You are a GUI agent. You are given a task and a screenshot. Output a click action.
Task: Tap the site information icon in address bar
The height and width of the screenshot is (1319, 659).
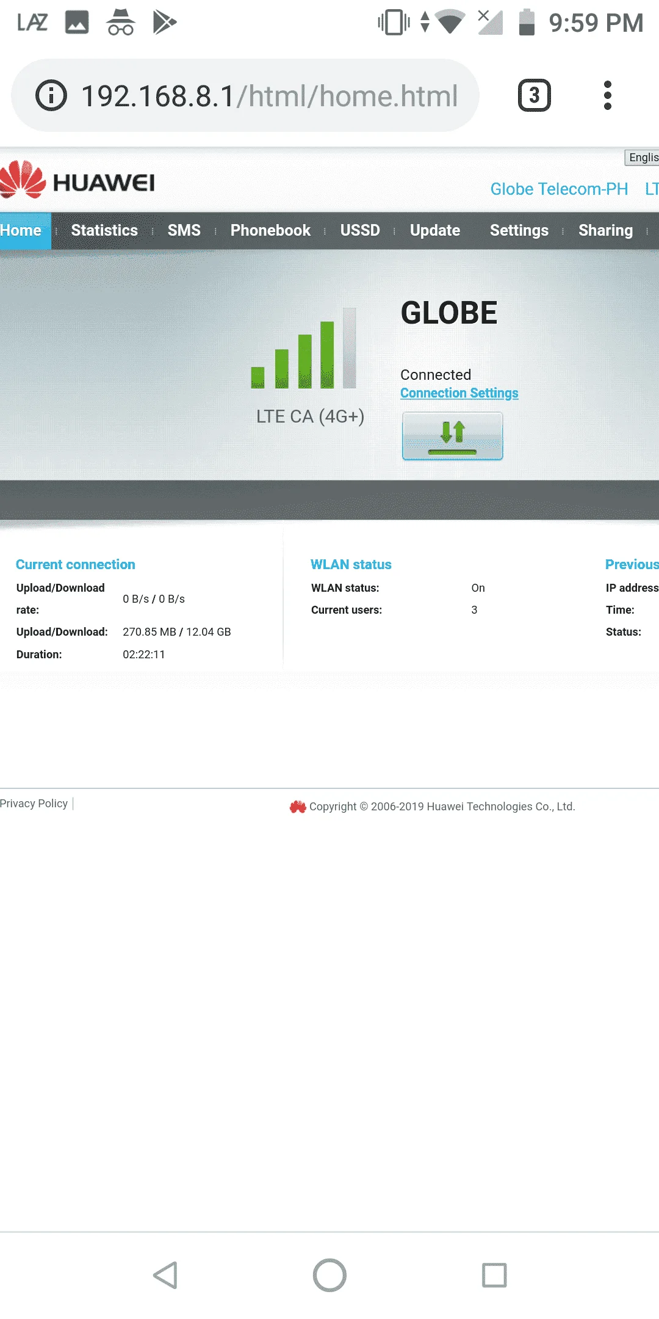click(51, 95)
